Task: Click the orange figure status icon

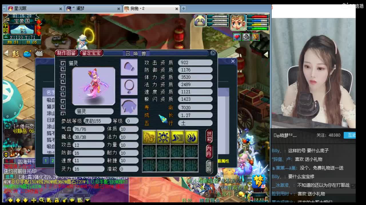Action: click(x=255, y=37)
